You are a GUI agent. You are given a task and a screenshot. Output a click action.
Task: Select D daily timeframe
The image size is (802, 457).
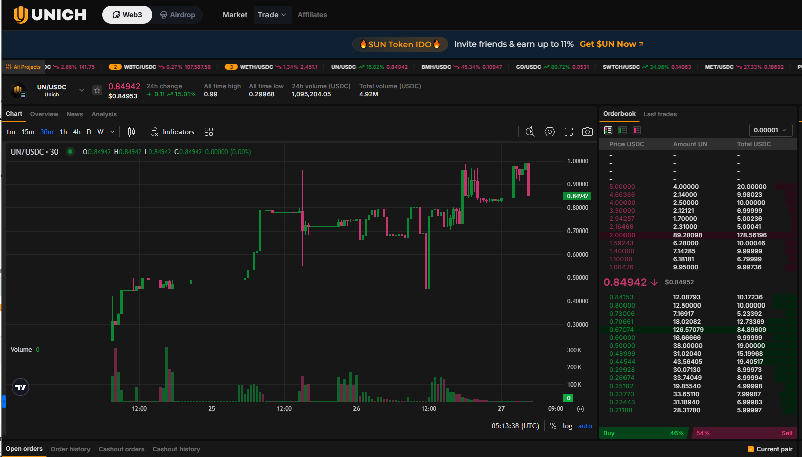(x=89, y=132)
